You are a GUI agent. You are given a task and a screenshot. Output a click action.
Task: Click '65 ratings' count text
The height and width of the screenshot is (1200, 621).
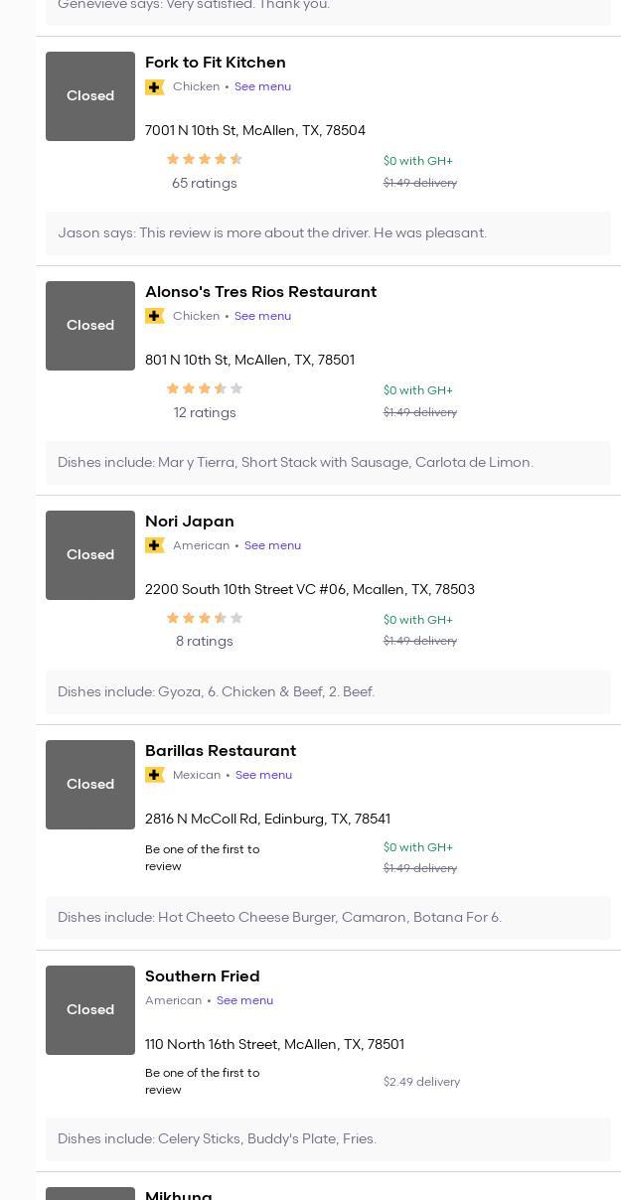[x=204, y=183]
